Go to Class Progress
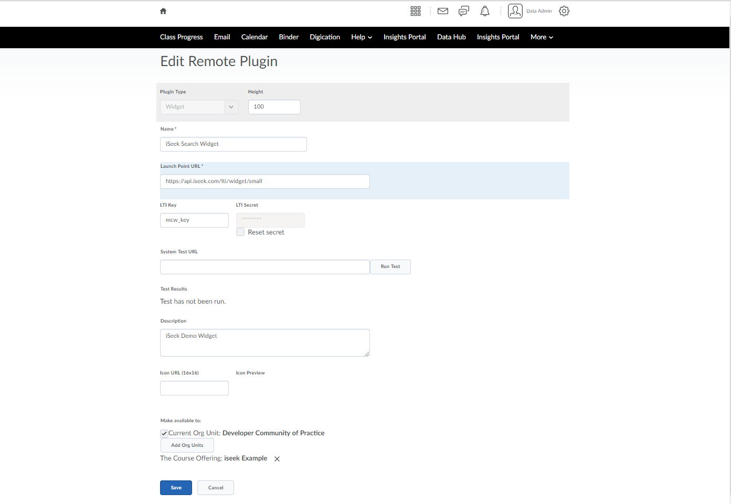This screenshot has height=504, width=731. pos(181,37)
